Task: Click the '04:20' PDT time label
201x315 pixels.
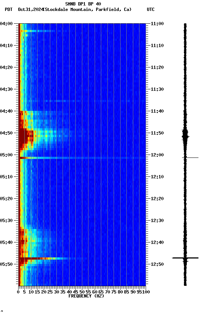Action: tap(6, 67)
